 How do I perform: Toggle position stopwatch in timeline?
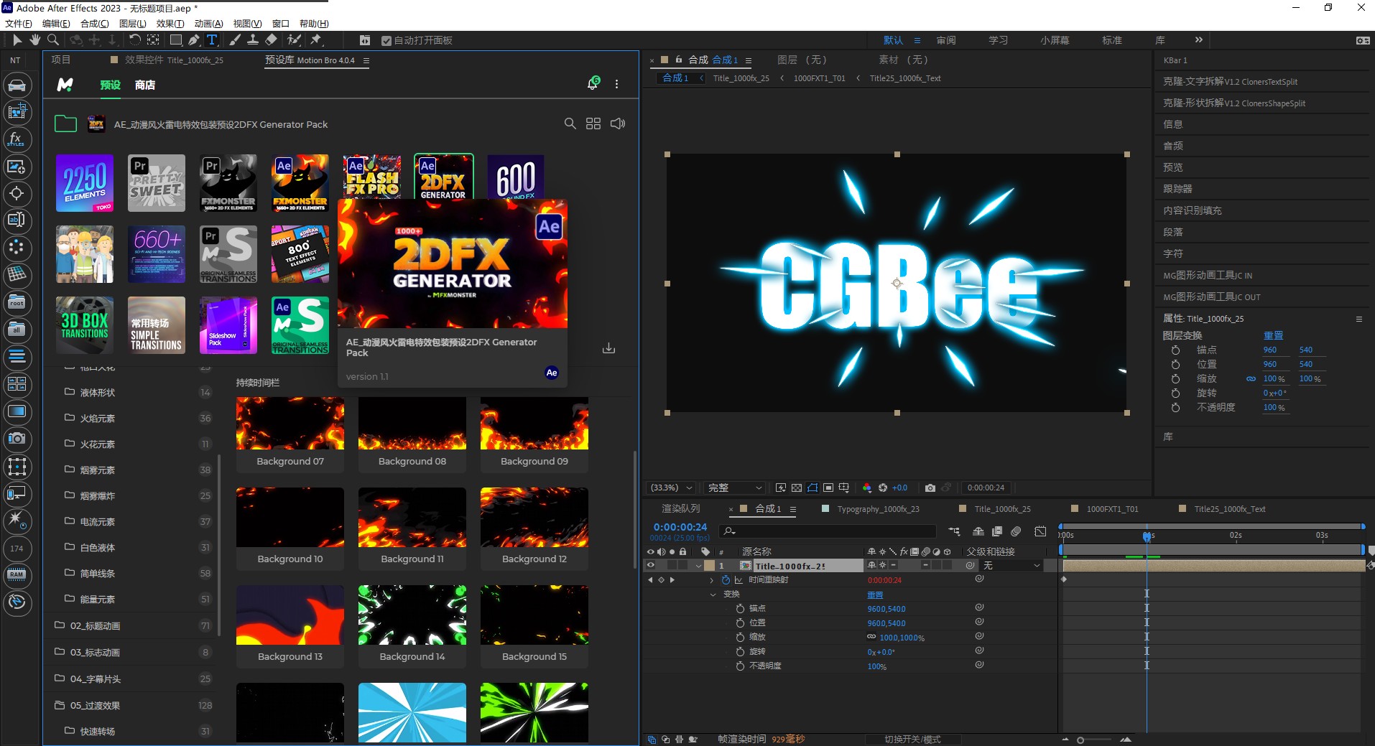(740, 623)
